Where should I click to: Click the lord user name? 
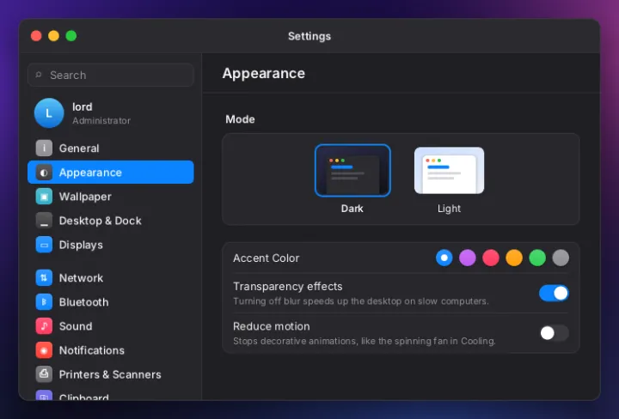point(83,106)
